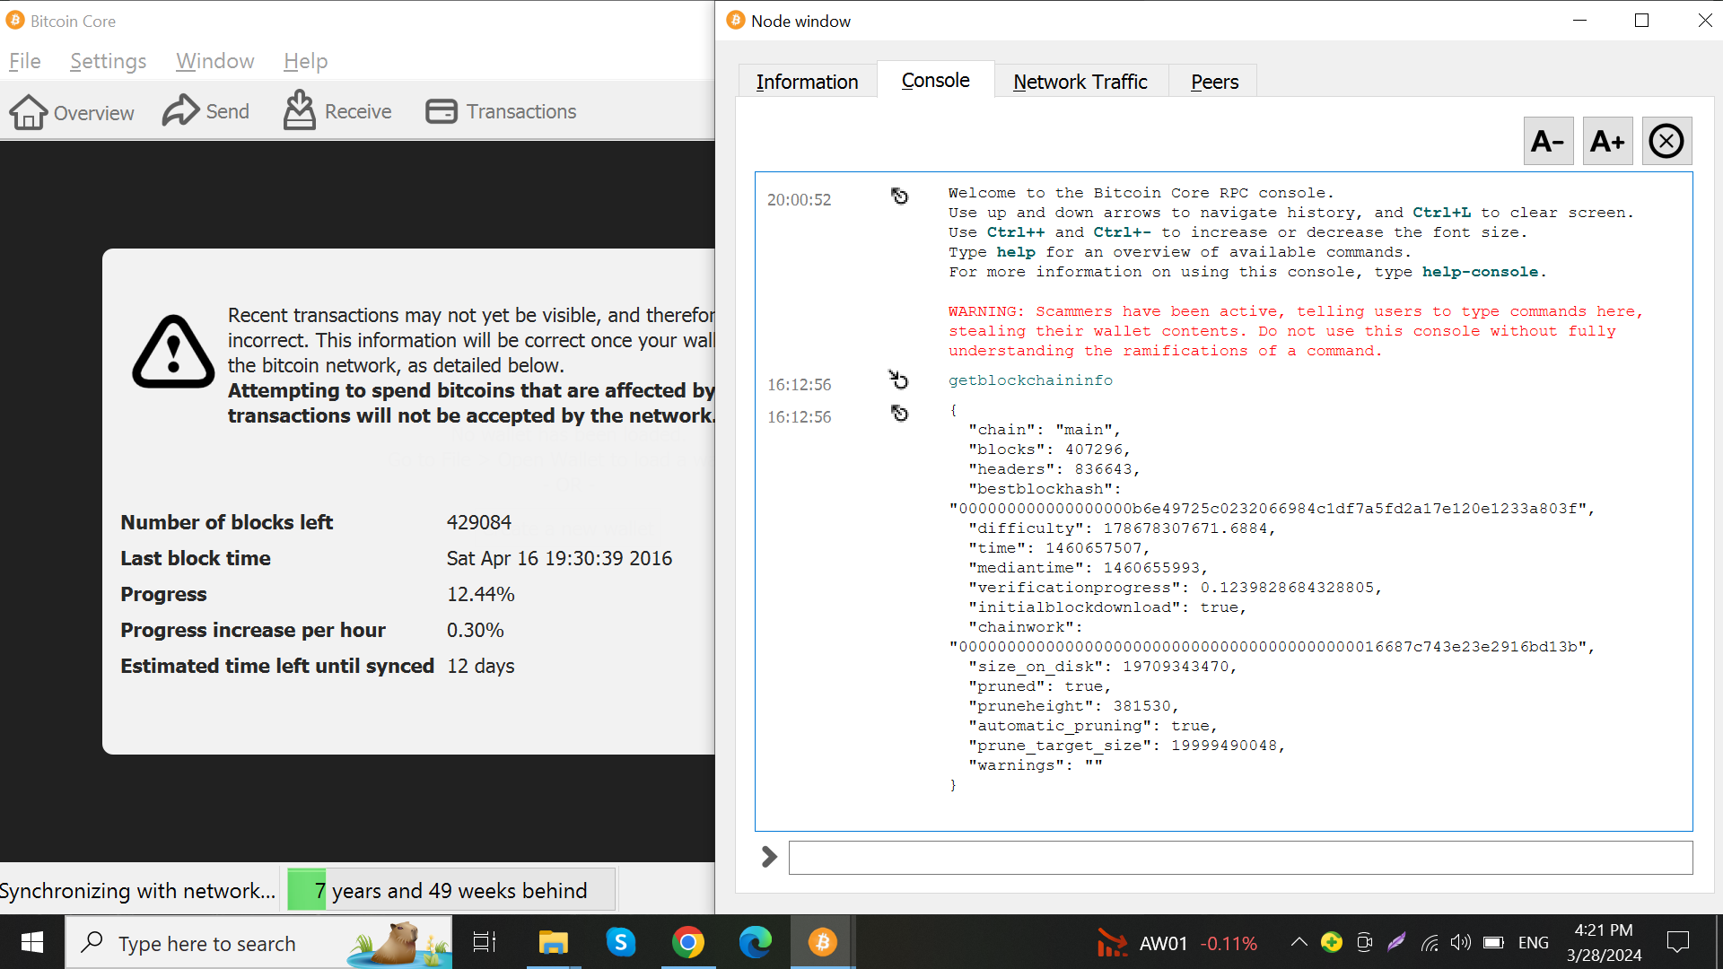Click the command-sent icon next to getblockchaininfo
1723x969 pixels.
[898, 380]
